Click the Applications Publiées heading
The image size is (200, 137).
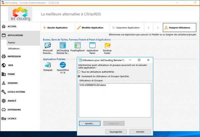pyautogui.click(x=54, y=59)
